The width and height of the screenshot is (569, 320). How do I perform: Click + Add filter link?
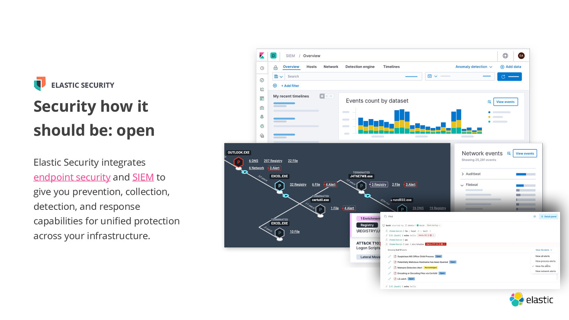coord(290,86)
